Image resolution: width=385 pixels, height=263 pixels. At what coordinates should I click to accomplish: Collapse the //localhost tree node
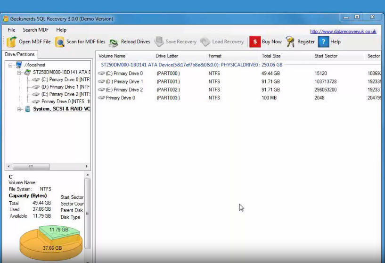tap(11, 65)
